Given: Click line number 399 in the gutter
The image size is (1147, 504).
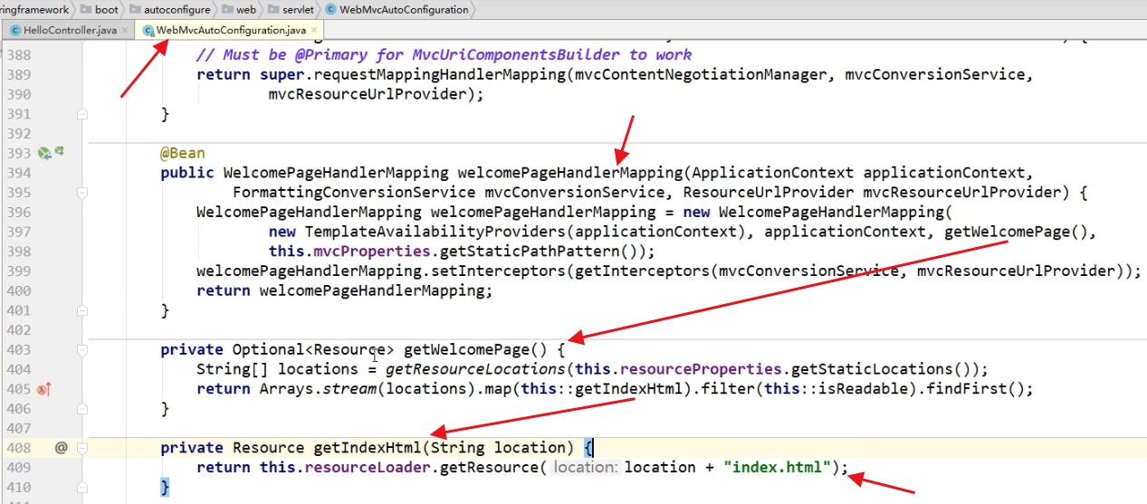Looking at the screenshot, I should pyautogui.click(x=17, y=271).
